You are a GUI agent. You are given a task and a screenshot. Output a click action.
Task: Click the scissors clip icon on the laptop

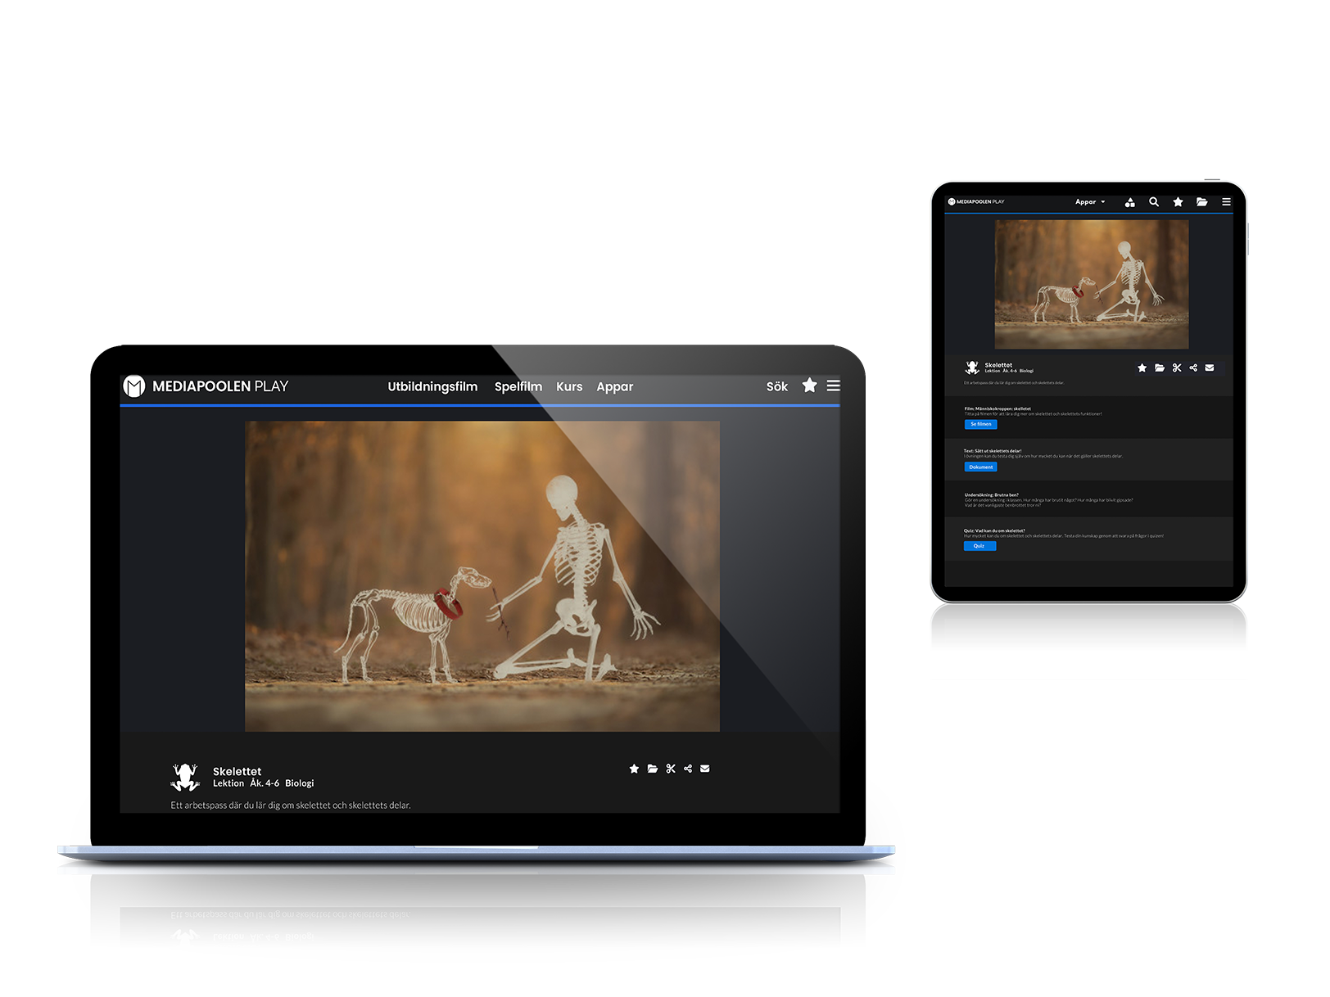click(671, 769)
